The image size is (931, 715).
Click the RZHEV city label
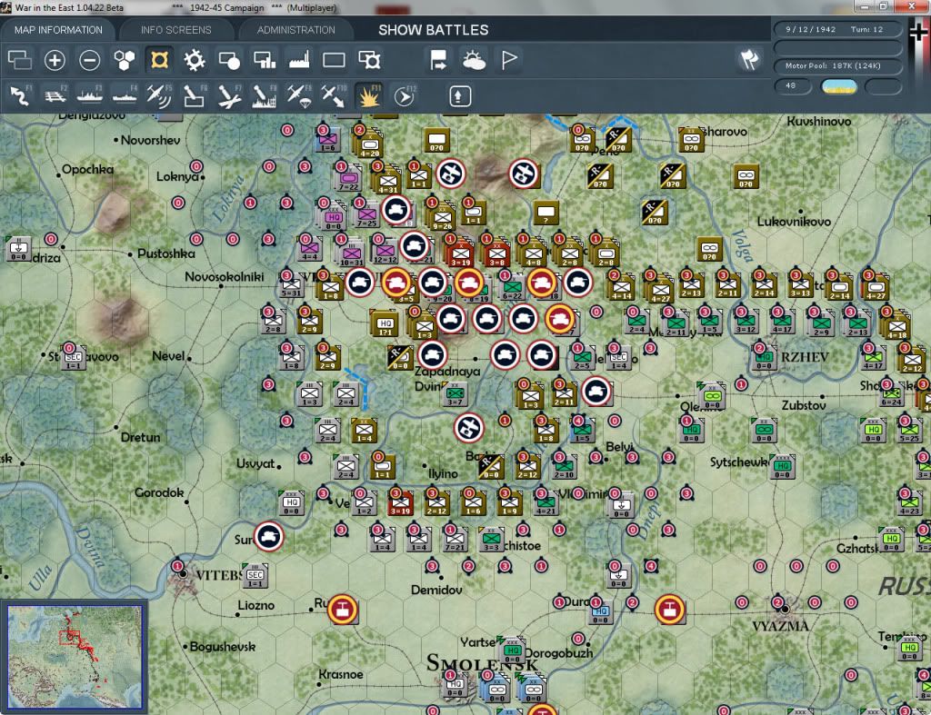coord(805,357)
